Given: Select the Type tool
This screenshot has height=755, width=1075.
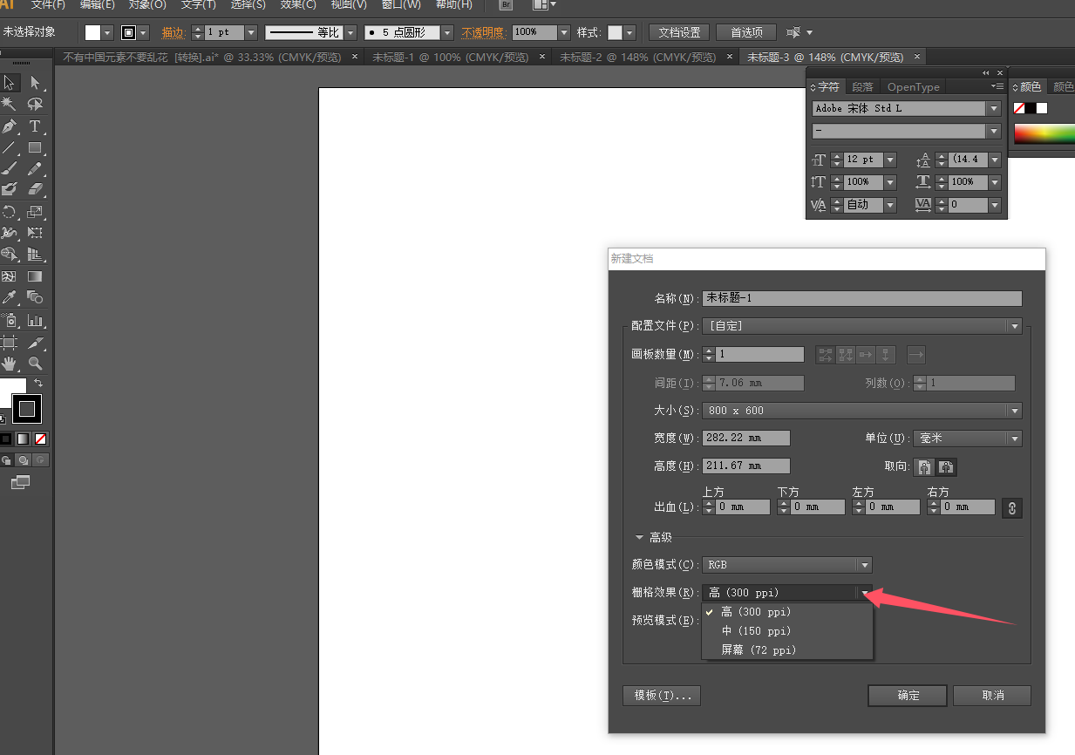Looking at the screenshot, I should pos(35,125).
